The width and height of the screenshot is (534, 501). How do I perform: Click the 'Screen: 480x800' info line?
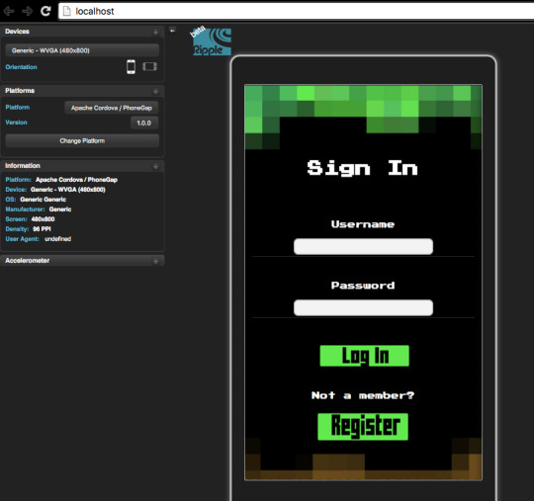click(x=30, y=219)
